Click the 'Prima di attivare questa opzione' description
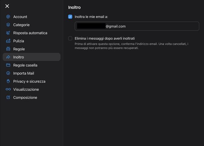204x146 pixels. pyautogui.click(x=131, y=46)
